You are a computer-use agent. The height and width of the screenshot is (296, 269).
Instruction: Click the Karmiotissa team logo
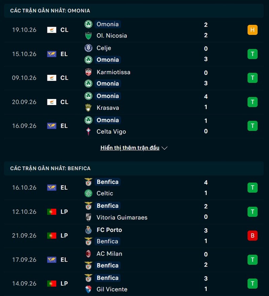88,72
